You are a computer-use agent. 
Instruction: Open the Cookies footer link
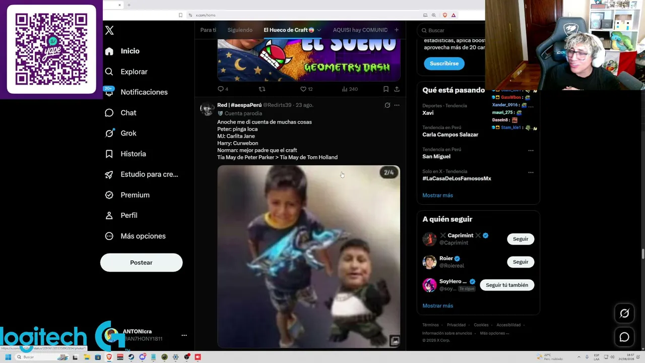click(481, 325)
